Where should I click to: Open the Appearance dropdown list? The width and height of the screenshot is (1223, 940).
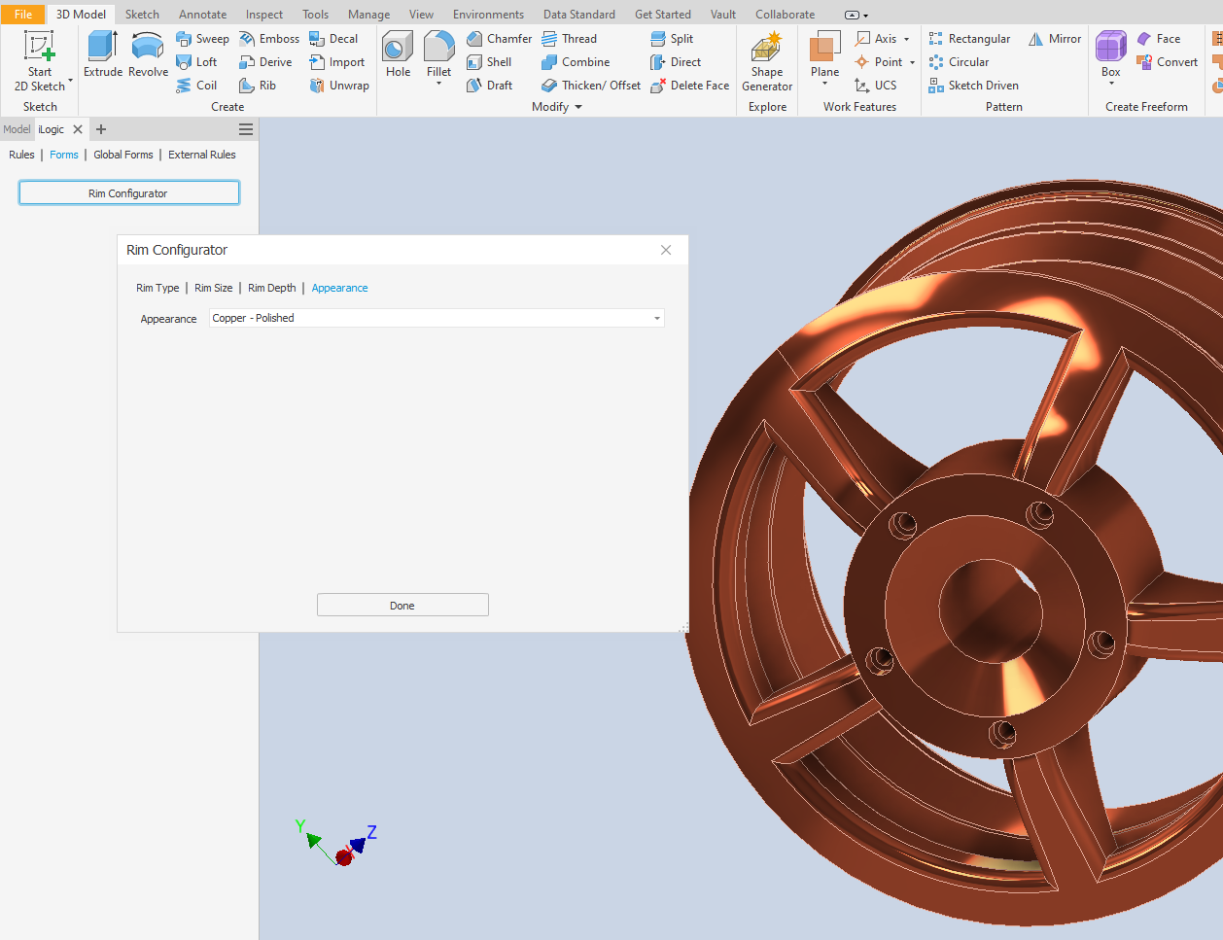pos(657,319)
